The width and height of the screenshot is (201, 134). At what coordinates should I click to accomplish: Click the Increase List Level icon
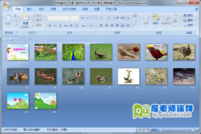[122, 18]
